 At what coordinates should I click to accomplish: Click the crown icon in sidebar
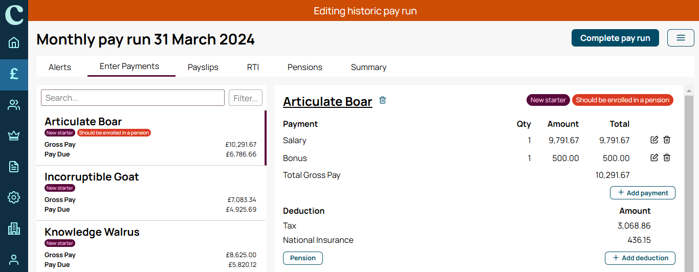tap(14, 135)
